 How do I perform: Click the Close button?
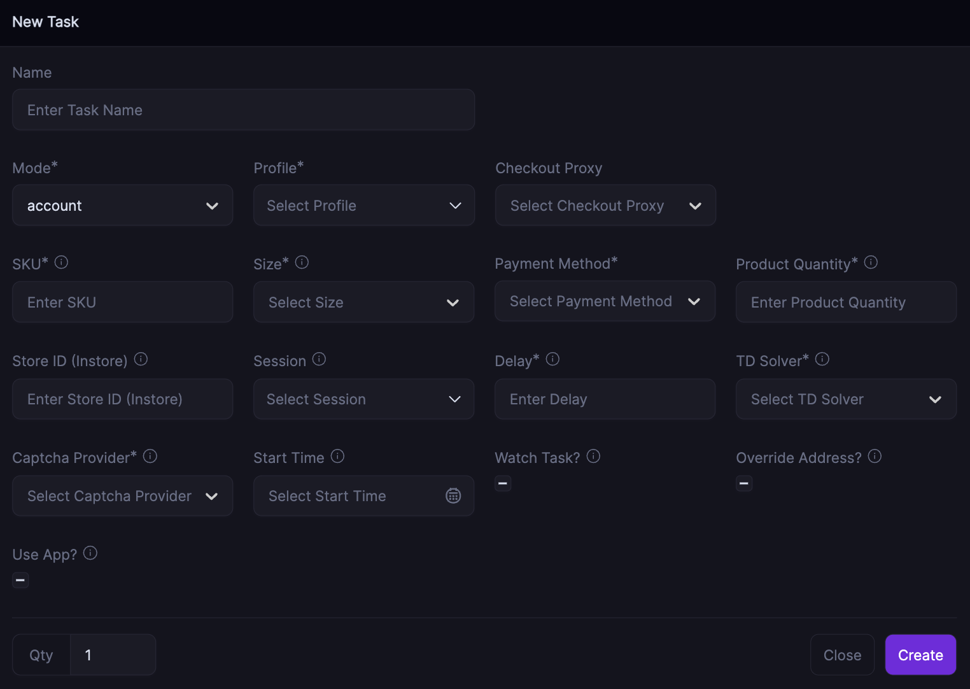(x=842, y=655)
